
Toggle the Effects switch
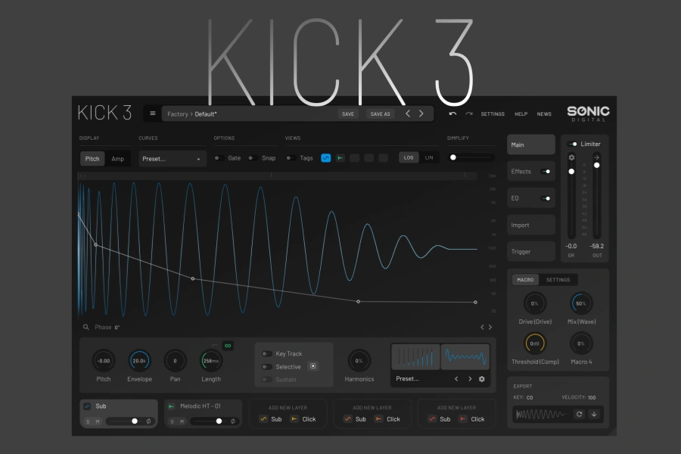(546, 172)
